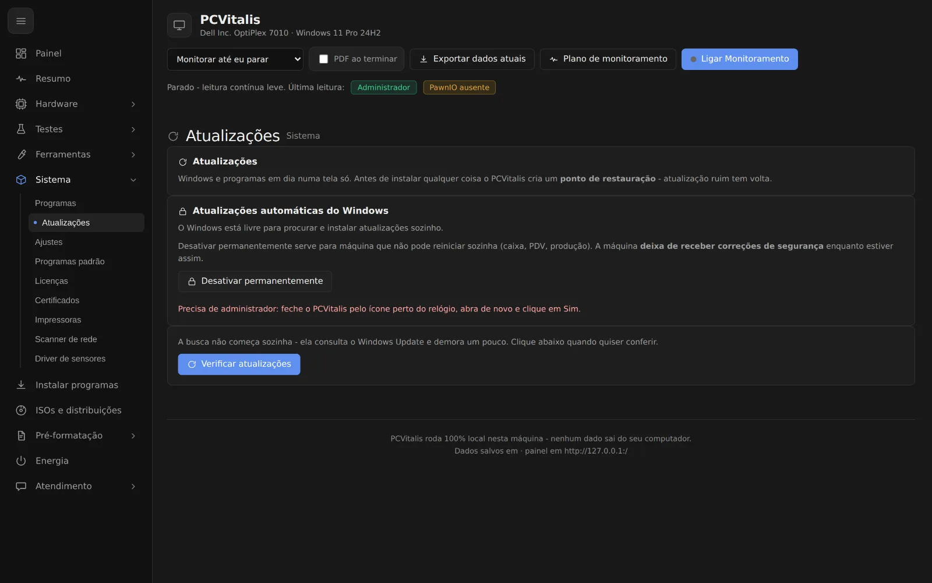Open Certificados submenu item
This screenshot has height=583, width=932.
coord(86,300)
